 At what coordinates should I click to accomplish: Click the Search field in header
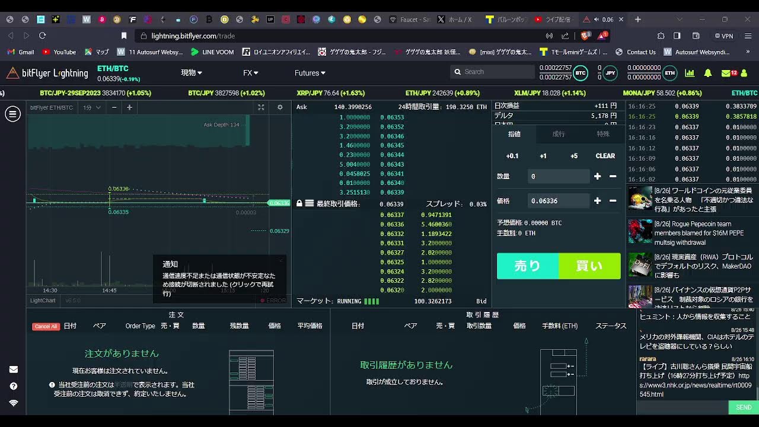point(493,72)
